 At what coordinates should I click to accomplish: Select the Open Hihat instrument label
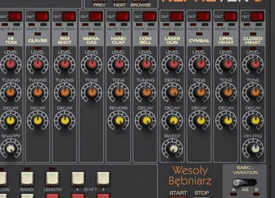point(226,41)
